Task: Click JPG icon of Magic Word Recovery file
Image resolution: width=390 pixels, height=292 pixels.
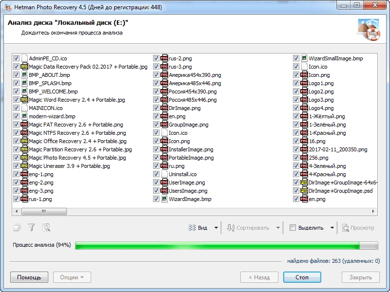Action: click(x=24, y=100)
